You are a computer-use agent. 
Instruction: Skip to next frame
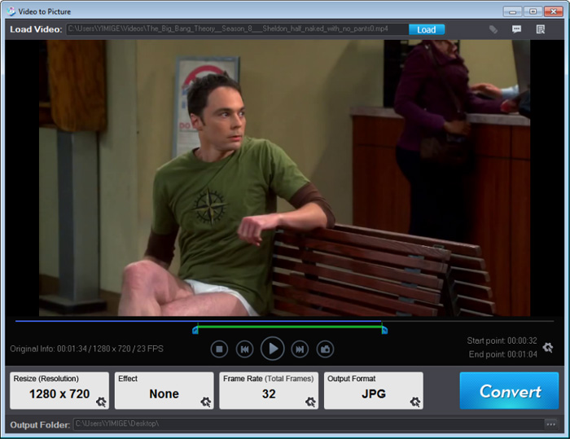point(300,349)
